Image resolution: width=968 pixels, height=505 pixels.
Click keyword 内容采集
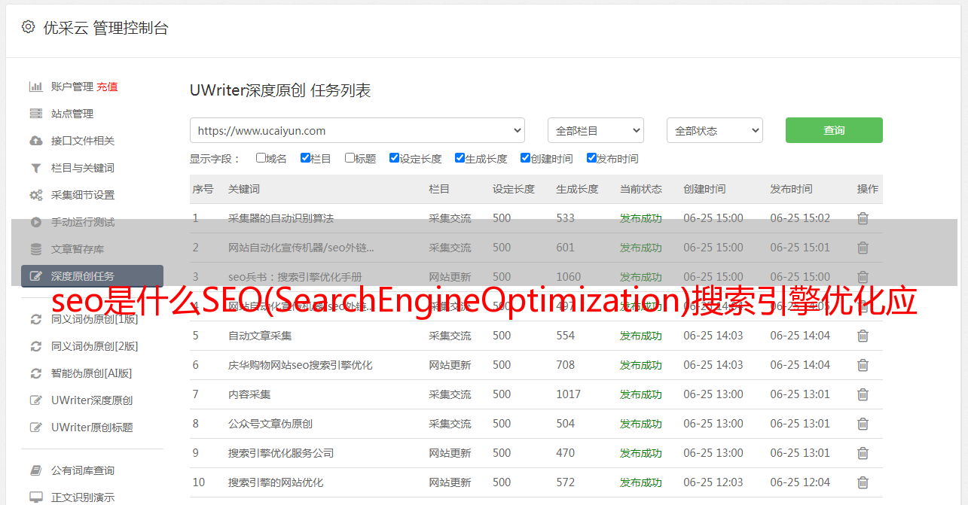(249, 394)
